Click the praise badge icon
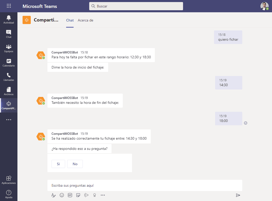The width and height of the screenshot is (272, 201). coord(95,195)
